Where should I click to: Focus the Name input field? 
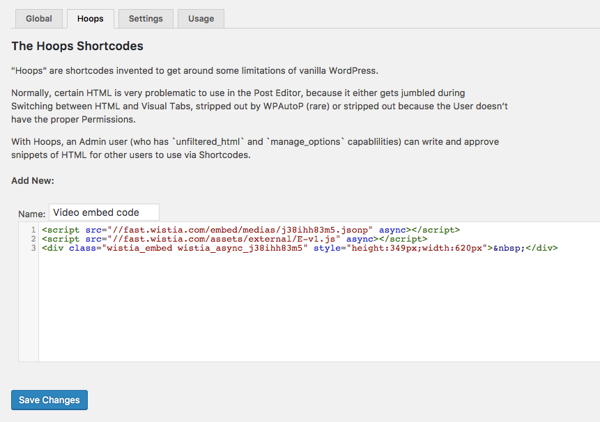click(x=104, y=212)
